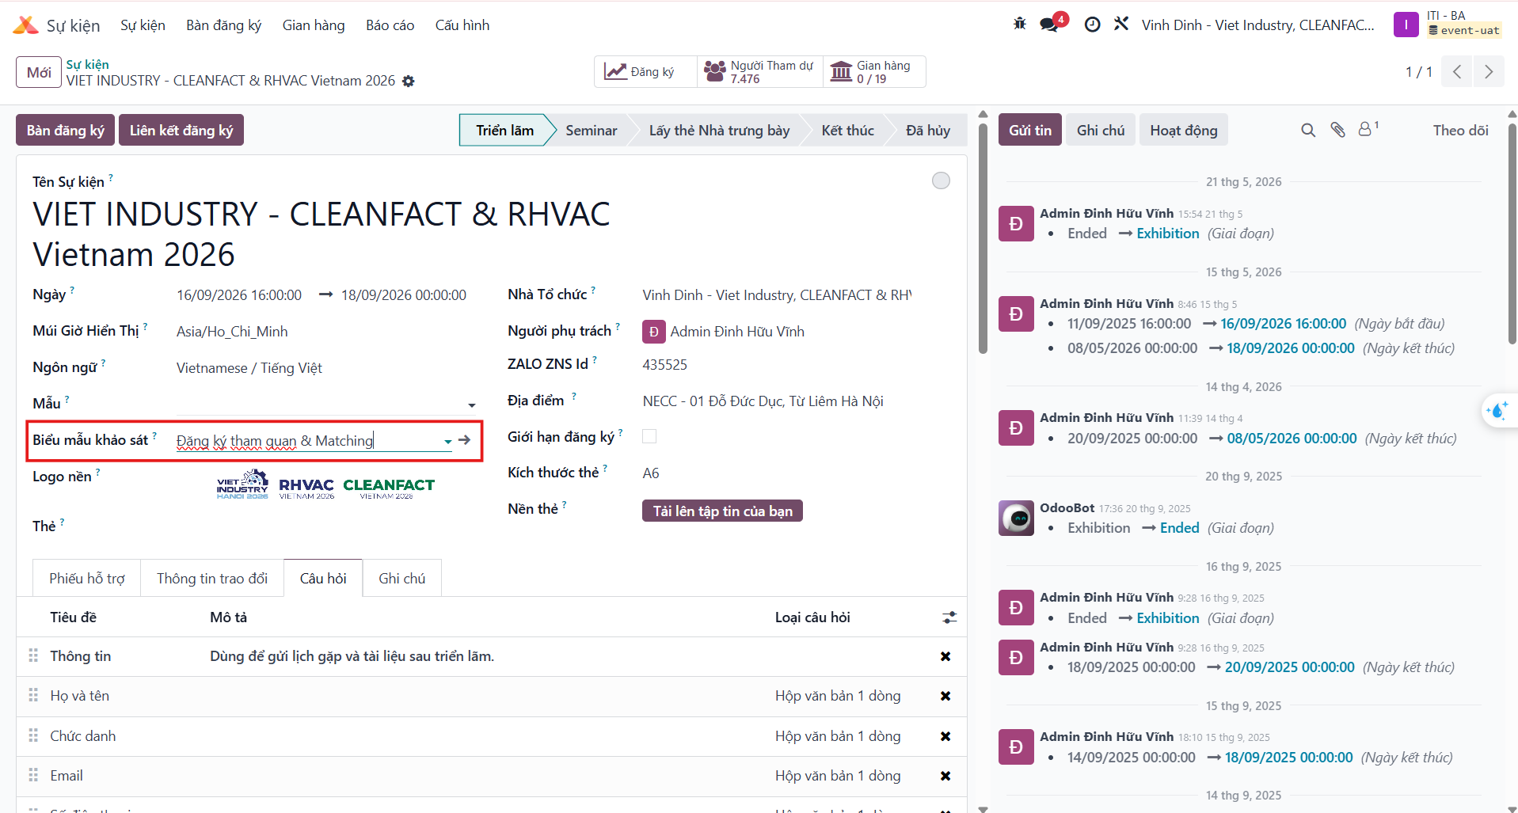Click the Liên kết đăng ký button
1518x813 pixels.
[181, 131]
